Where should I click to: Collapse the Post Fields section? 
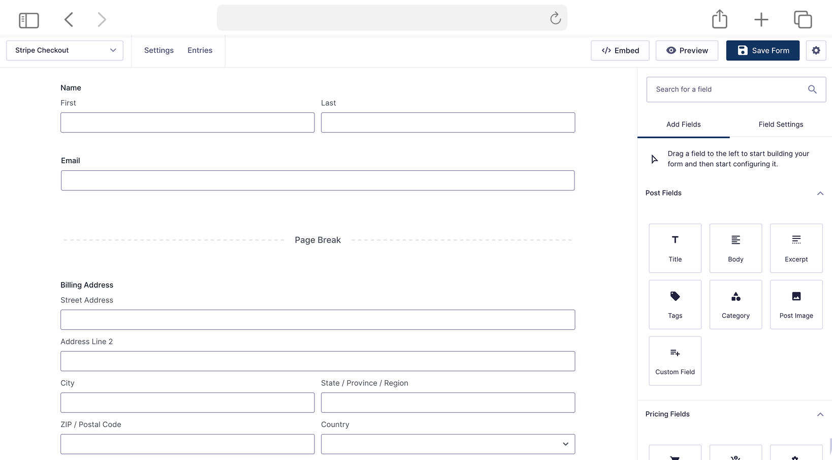click(820, 193)
